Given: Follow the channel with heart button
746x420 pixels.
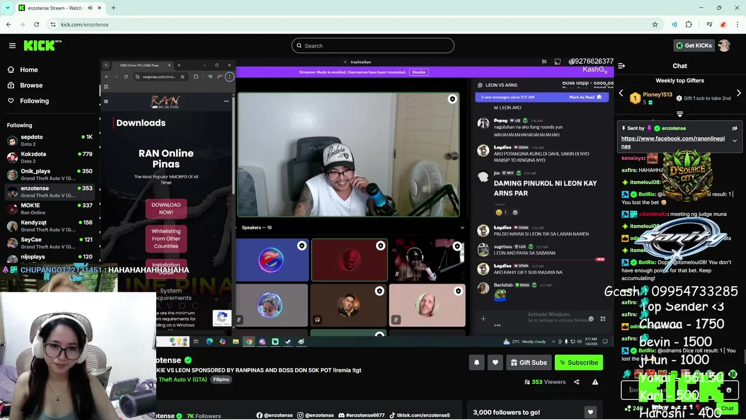Looking at the screenshot, I should click(x=495, y=362).
